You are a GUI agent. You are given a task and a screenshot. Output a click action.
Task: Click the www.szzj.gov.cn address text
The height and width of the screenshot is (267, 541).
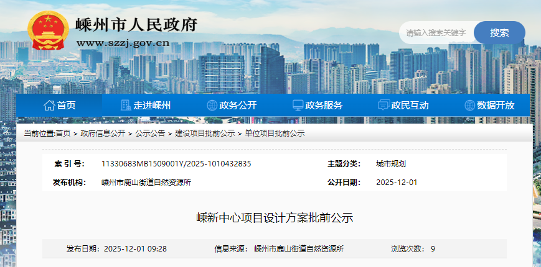click(x=123, y=43)
